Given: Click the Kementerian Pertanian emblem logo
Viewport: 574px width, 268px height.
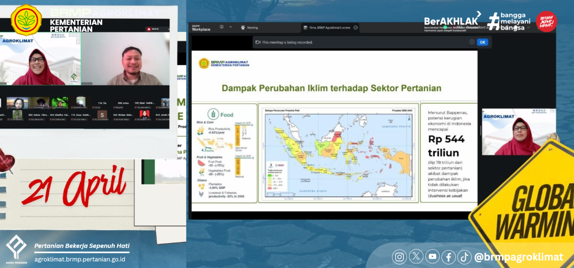Looking at the screenshot, I should coord(26,20).
